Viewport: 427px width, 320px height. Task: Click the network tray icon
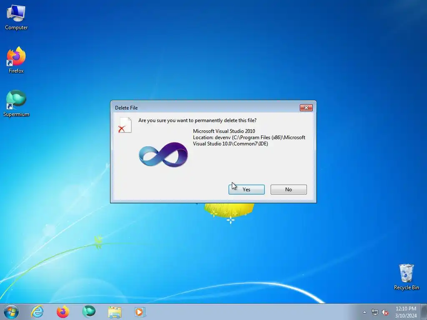[x=375, y=312]
